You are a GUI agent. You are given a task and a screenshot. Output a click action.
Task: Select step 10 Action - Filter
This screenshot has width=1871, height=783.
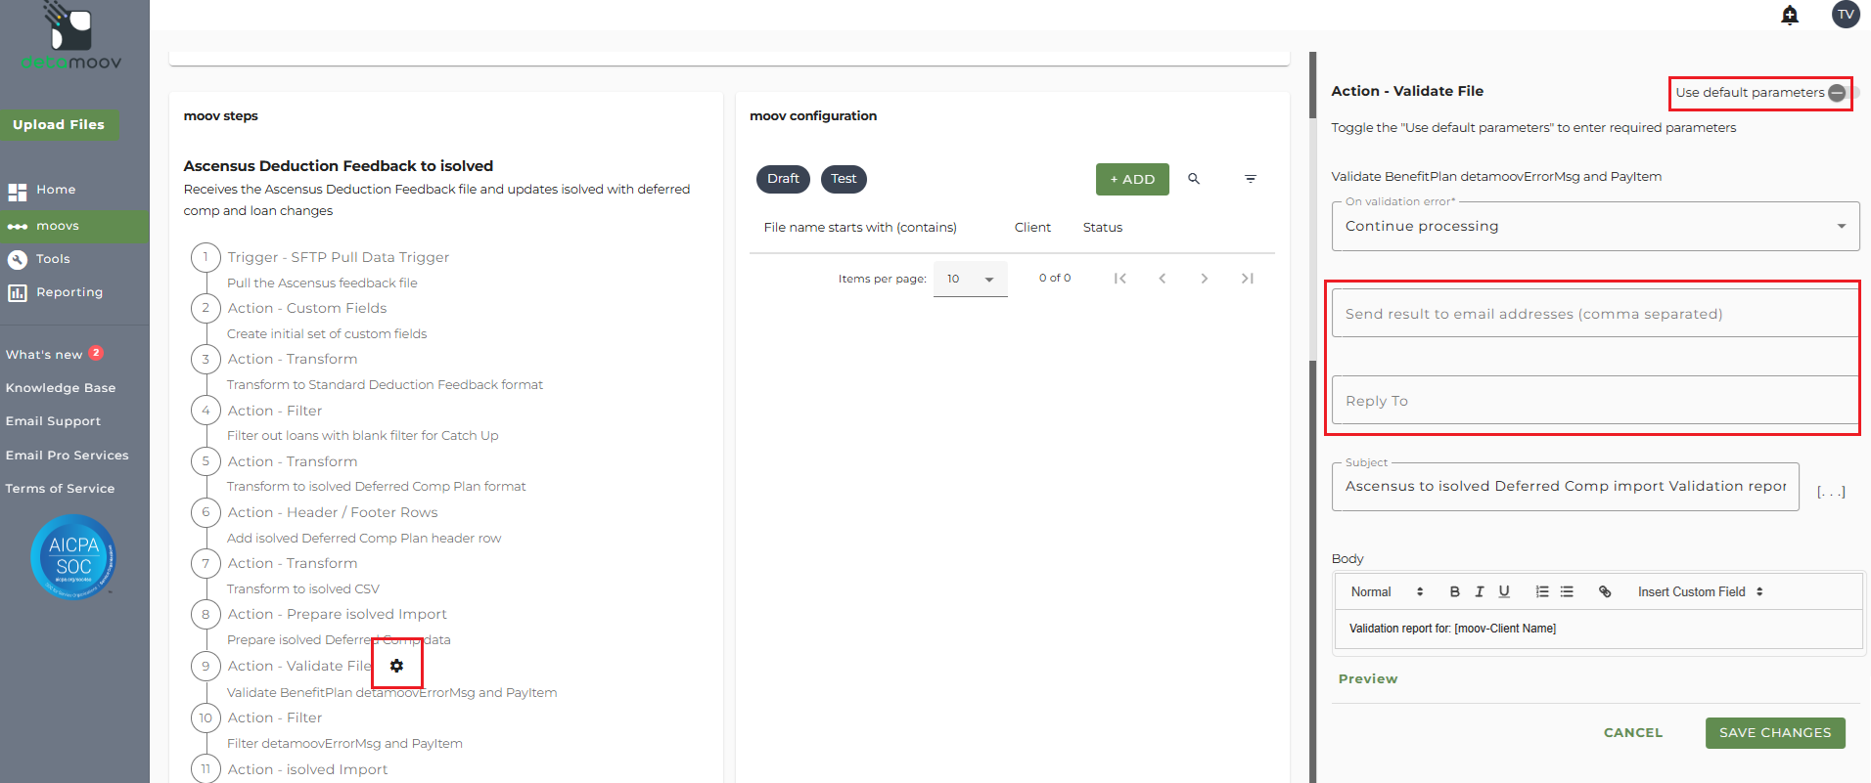point(274,718)
